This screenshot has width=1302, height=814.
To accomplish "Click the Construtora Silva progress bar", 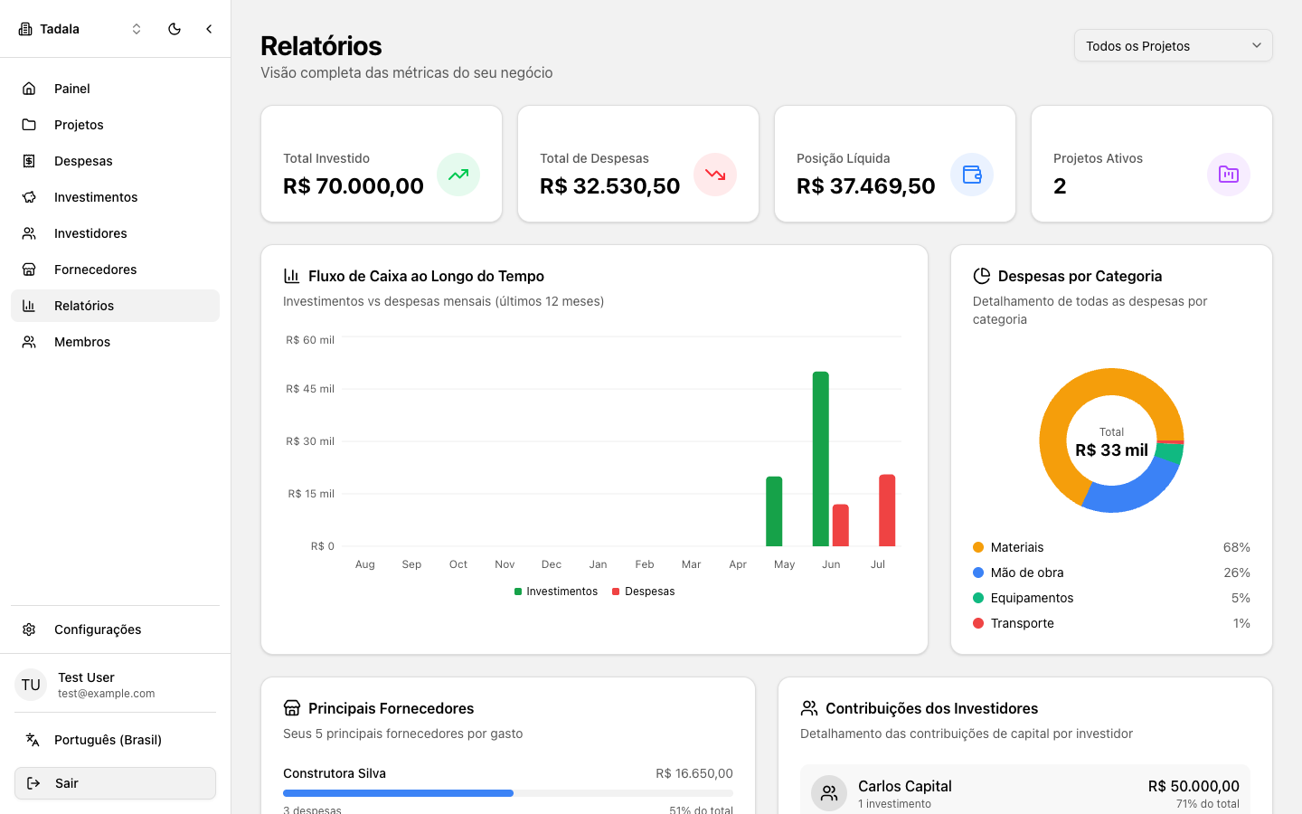I will 508,793.
